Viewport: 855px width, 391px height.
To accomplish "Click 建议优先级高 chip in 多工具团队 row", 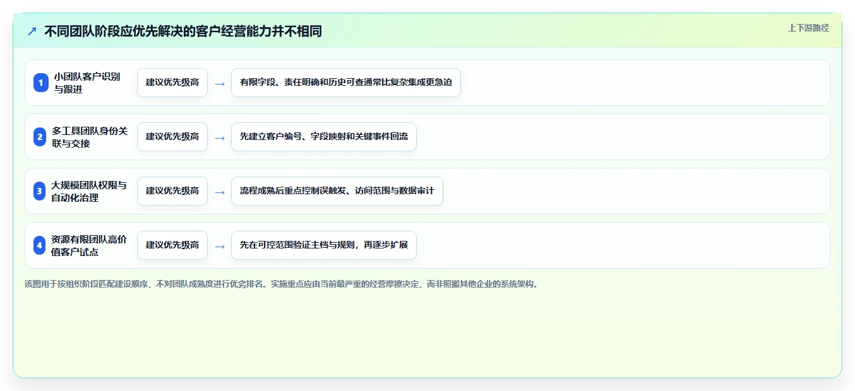I will pos(172,137).
